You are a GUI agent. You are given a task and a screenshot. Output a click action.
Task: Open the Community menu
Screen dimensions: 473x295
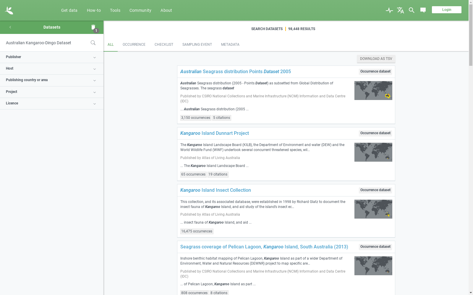click(140, 10)
